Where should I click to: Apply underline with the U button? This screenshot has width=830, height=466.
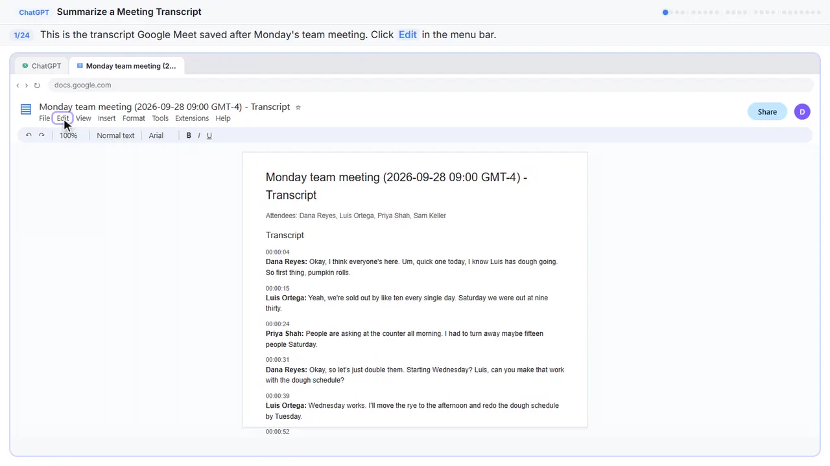pos(209,135)
